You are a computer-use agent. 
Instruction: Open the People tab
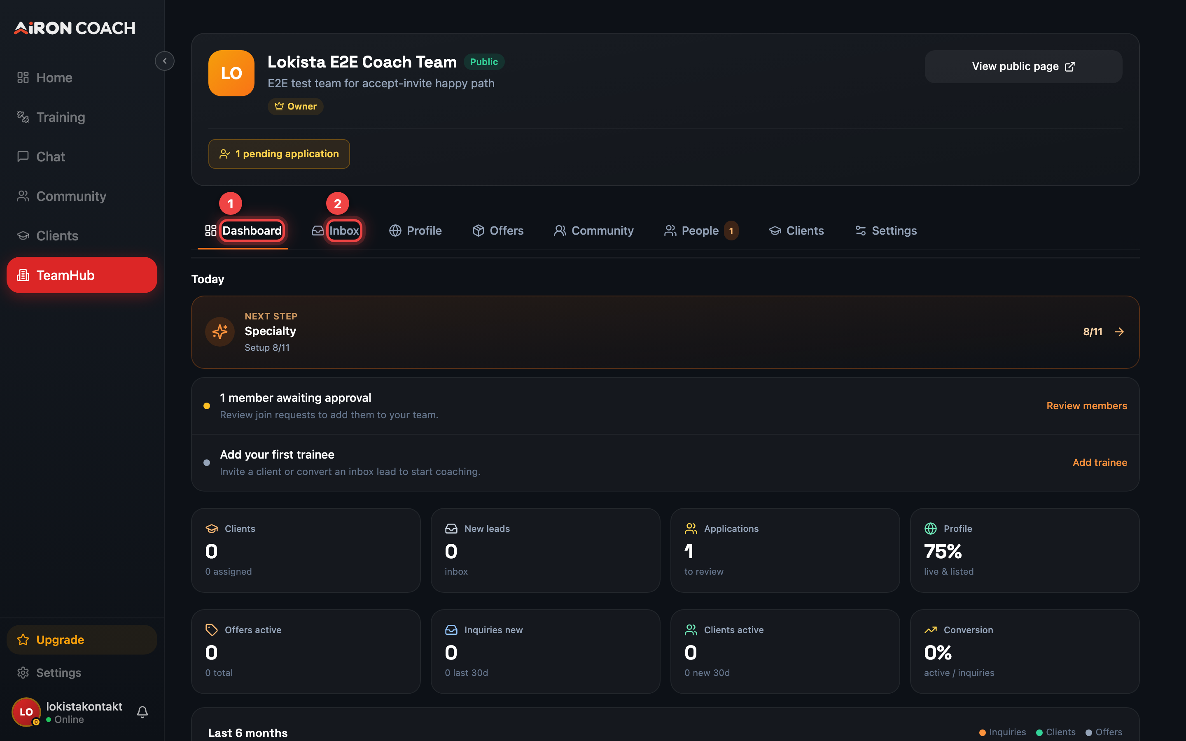tap(701, 231)
